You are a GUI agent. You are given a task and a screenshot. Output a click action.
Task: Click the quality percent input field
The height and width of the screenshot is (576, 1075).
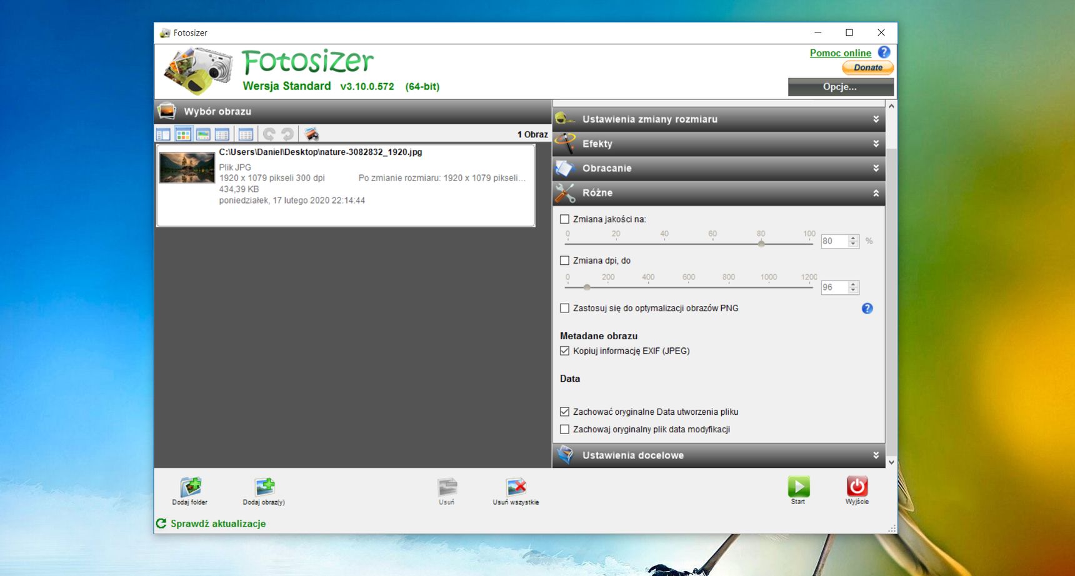(x=834, y=241)
